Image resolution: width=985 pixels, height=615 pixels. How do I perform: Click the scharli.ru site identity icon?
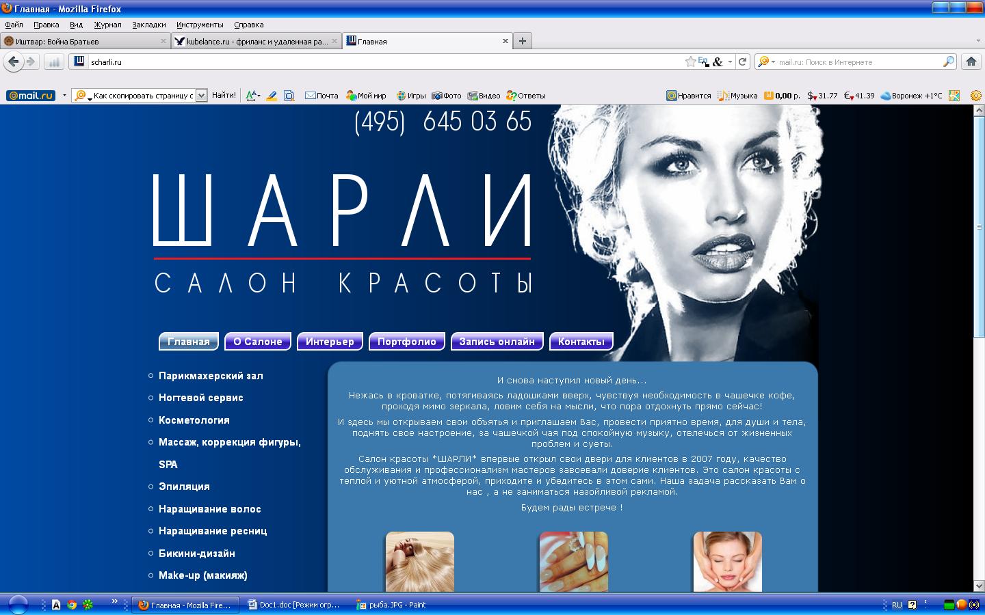pyautogui.click(x=79, y=61)
